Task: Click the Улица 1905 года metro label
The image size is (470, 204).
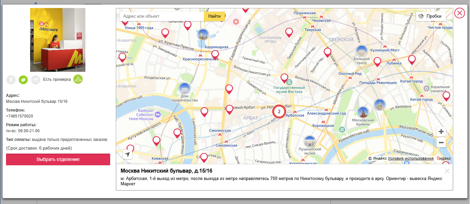Action: (x=139, y=28)
